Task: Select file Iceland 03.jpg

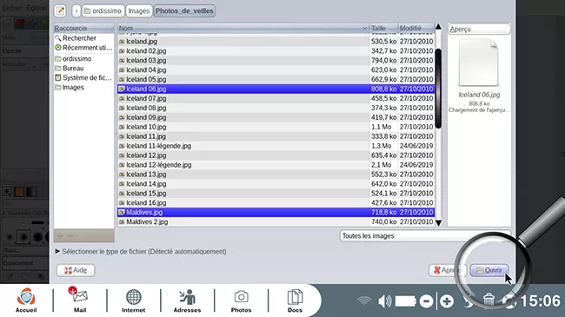Action: (x=276, y=60)
